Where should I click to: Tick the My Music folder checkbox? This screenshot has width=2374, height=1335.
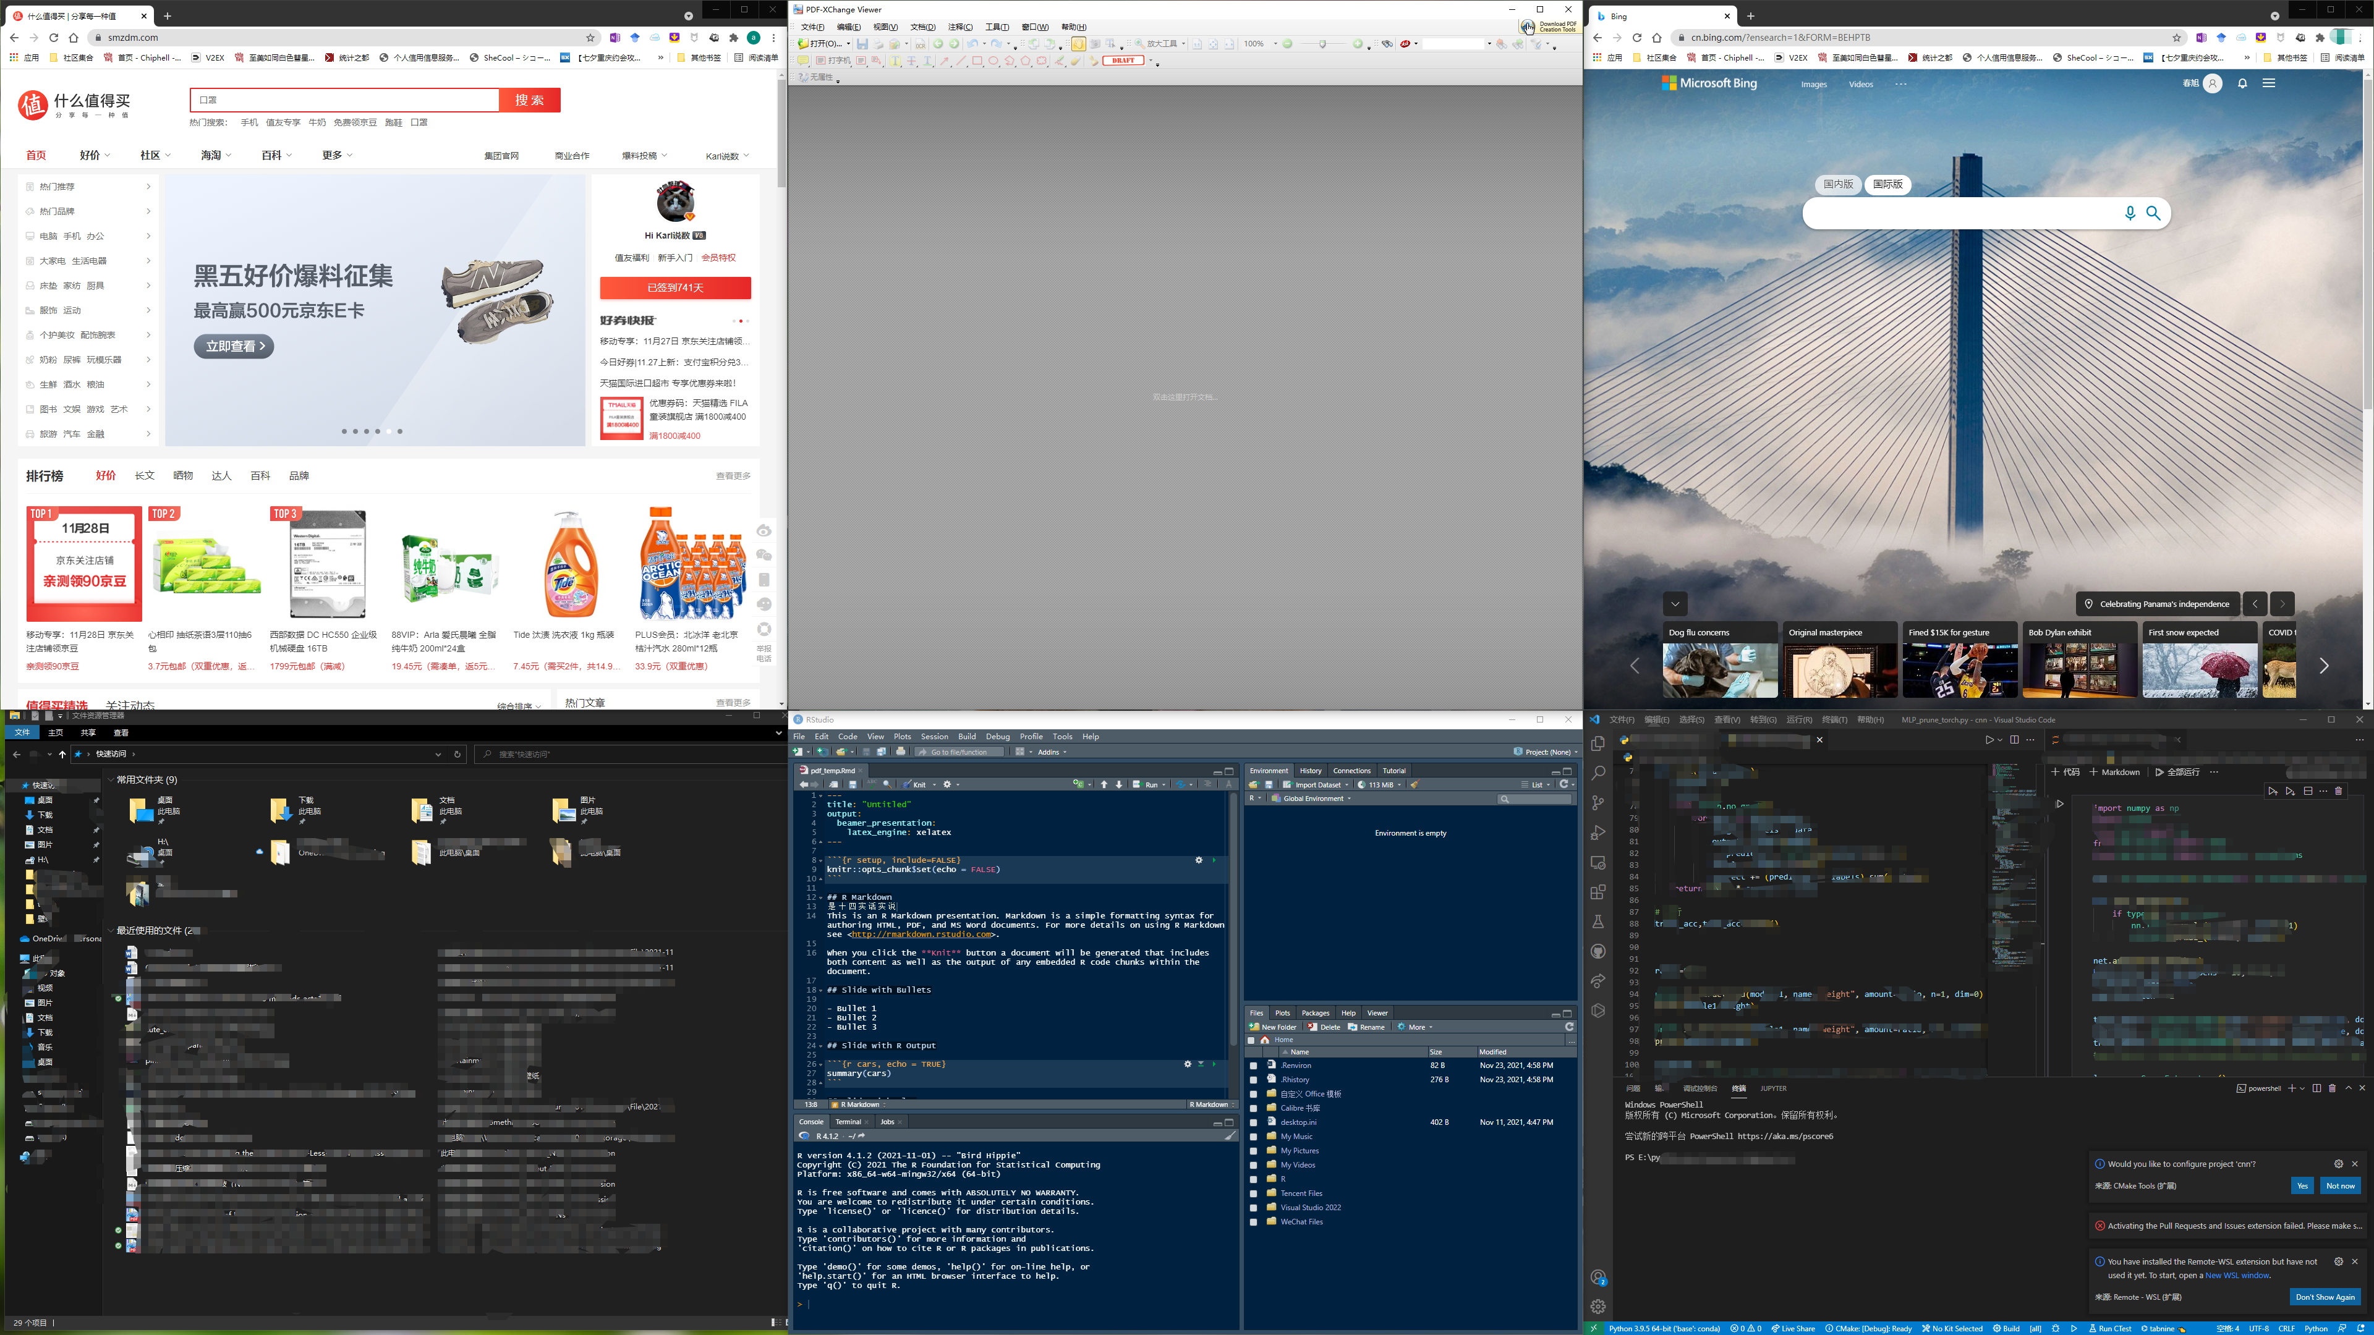pyautogui.click(x=1253, y=1137)
